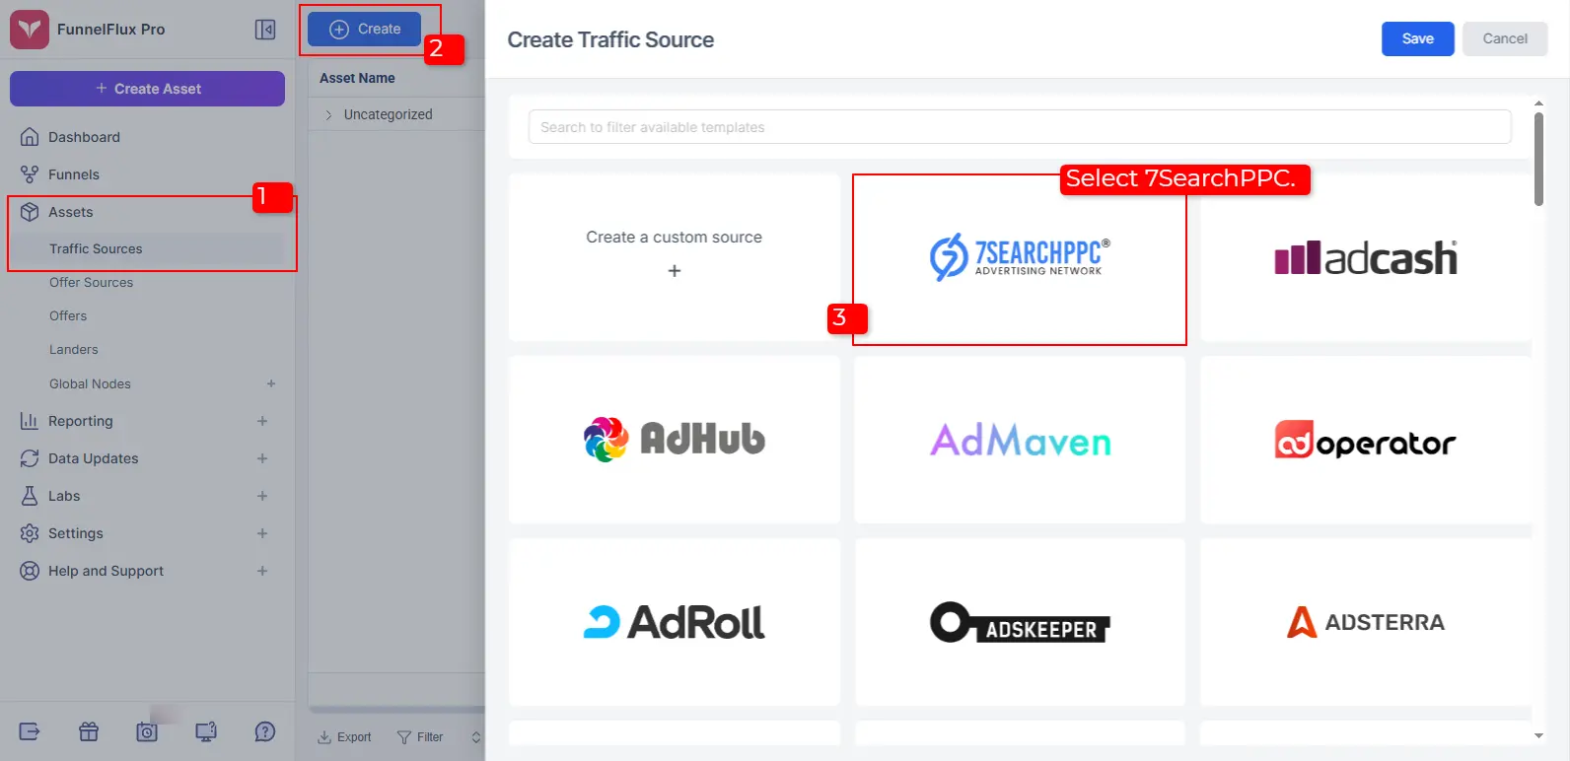Click the Export button

[344, 737]
